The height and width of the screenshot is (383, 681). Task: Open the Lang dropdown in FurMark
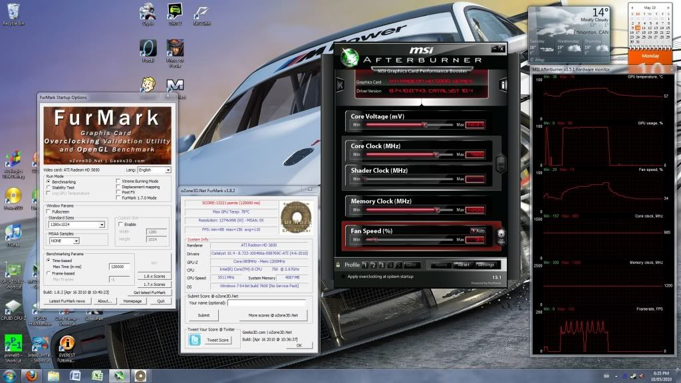168,170
